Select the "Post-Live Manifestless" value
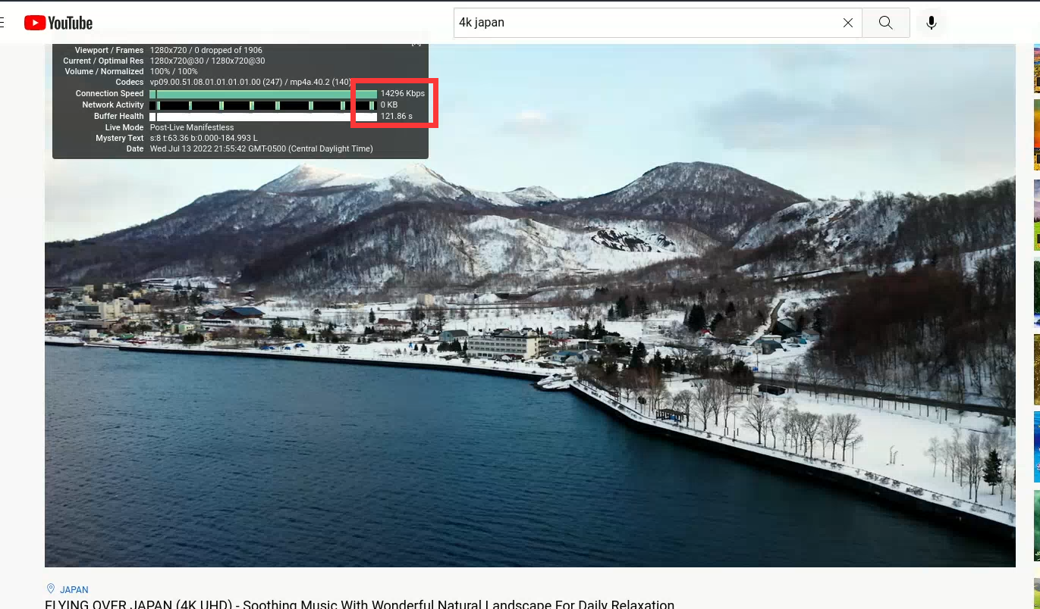Image resolution: width=1040 pixels, height=609 pixels. (x=192, y=127)
